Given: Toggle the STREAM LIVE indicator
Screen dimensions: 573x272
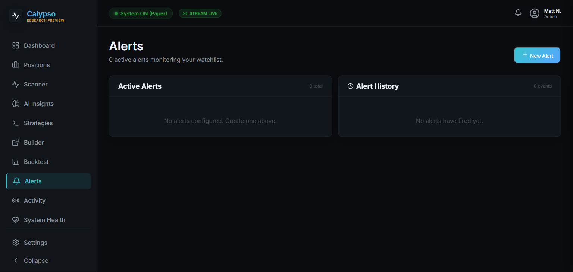Looking at the screenshot, I should [x=200, y=13].
